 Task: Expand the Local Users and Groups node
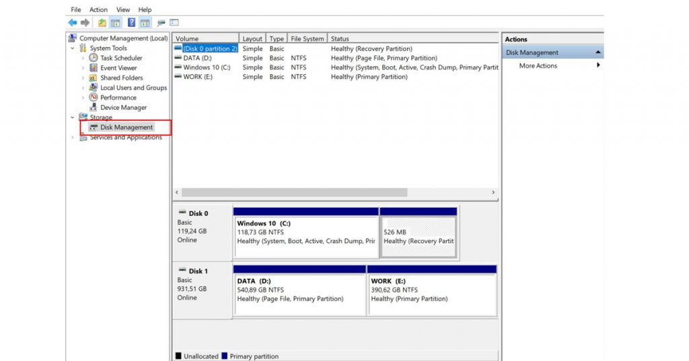click(x=83, y=88)
